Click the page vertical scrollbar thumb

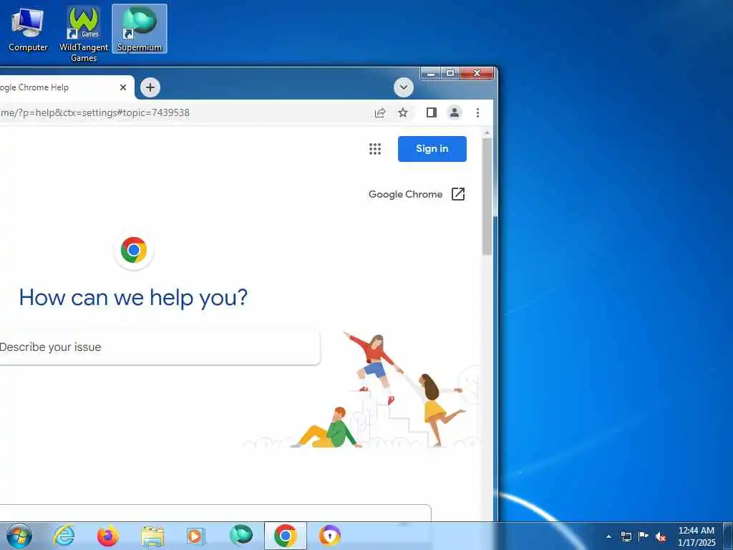(x=487, y=196)
